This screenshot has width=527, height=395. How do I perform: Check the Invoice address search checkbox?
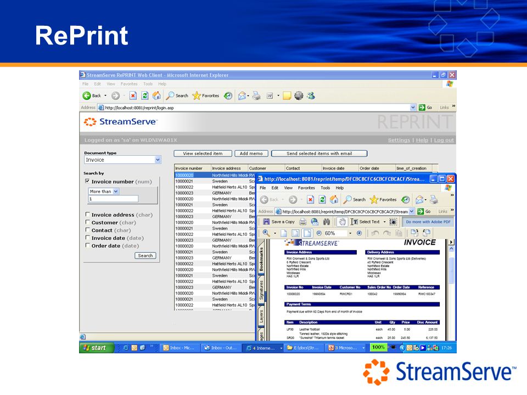tap(87, 215)
